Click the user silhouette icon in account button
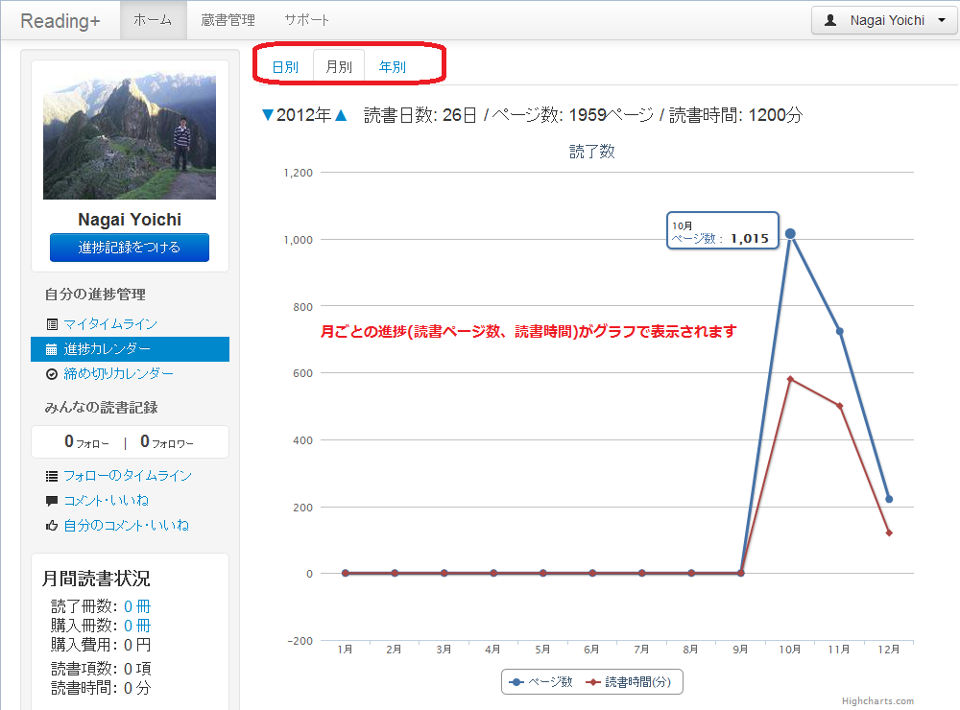The image size is (960, 710). point(831,20)
